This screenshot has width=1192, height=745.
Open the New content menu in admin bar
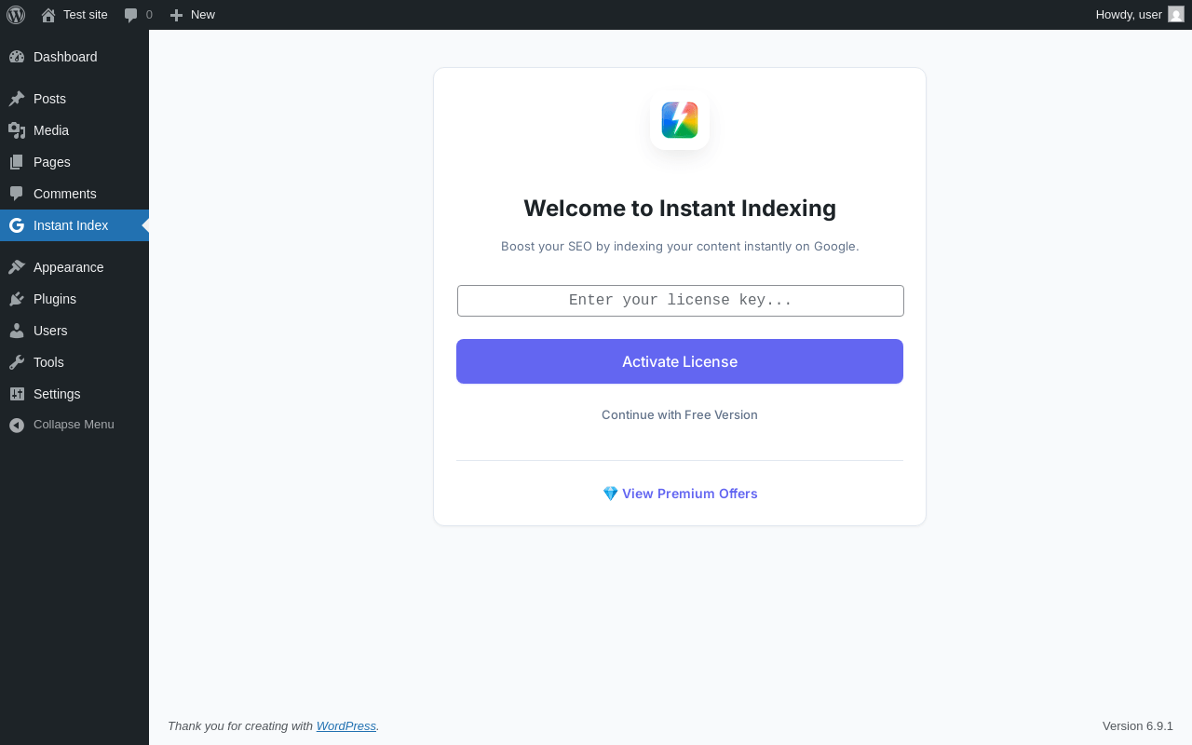pos(192,15)
